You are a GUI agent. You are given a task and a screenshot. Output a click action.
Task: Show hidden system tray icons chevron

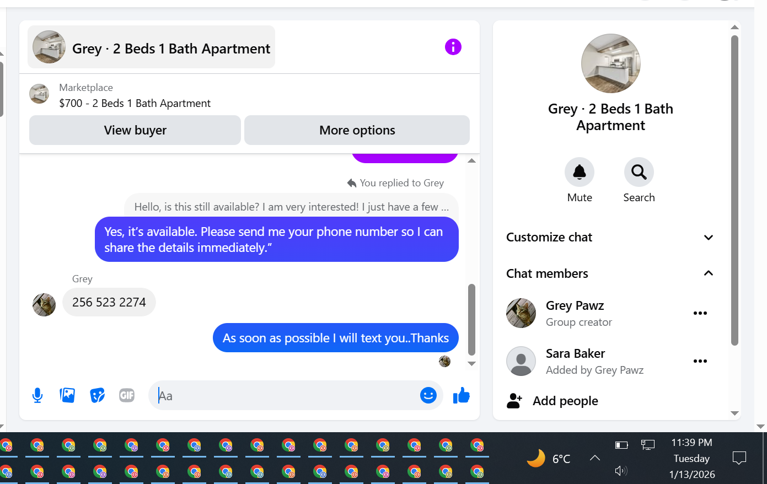tap(594, 458)
